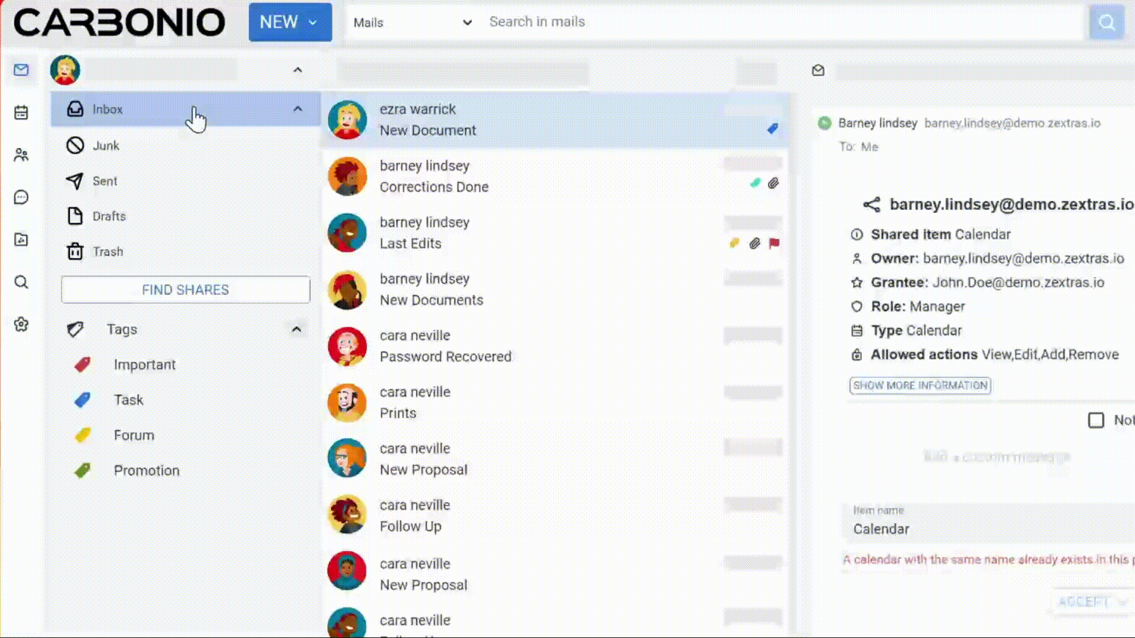
Task: Click attachment paperclip on Corrections Done mail
Action: [773, 184]
